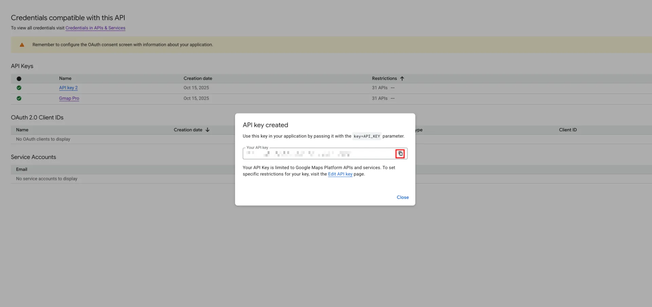
Task: Click green check icon for Gmap Pro
Action: tap(19, 98)
